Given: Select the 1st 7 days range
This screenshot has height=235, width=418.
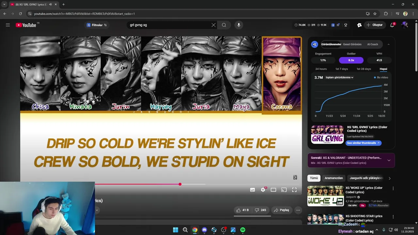Looking at the screenshot, I should click(342, 69).
